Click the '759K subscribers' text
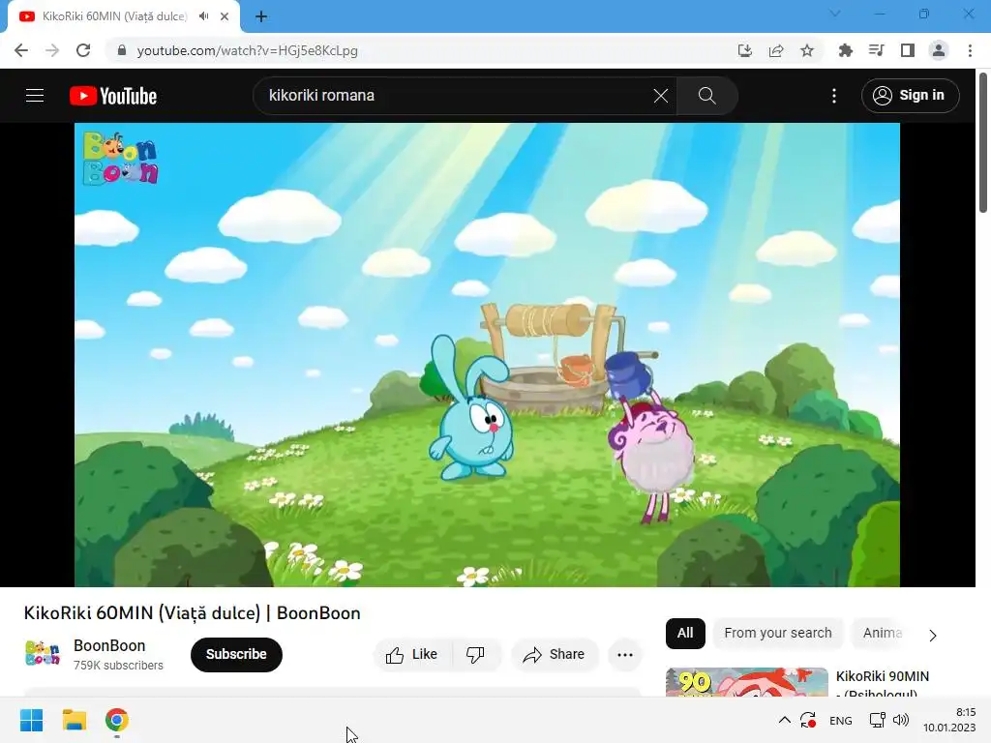The image size is (991, 743). point(118,666)
